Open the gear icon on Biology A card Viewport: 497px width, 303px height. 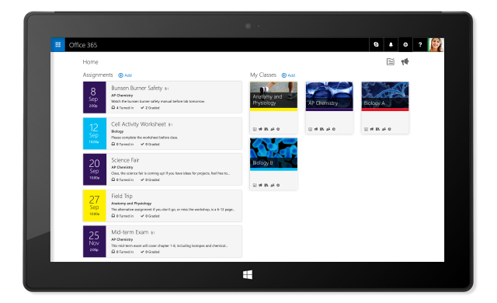tap(390, 129)
